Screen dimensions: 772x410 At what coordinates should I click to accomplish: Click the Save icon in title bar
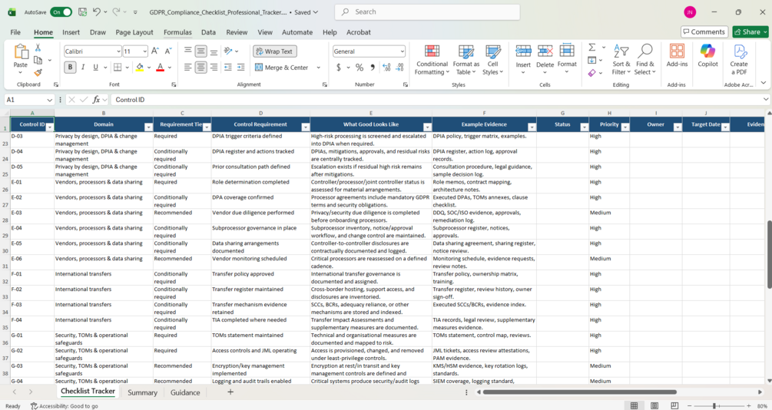click(83, 12)
